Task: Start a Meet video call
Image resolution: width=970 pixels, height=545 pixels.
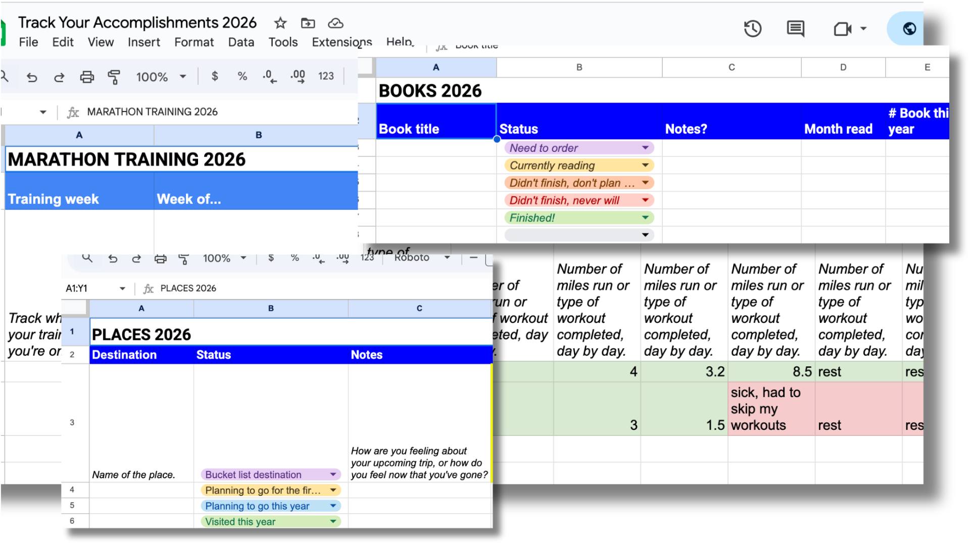Action: (842, 29)
